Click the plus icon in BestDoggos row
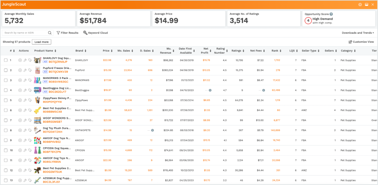378x185 pixels. [20, 90]
